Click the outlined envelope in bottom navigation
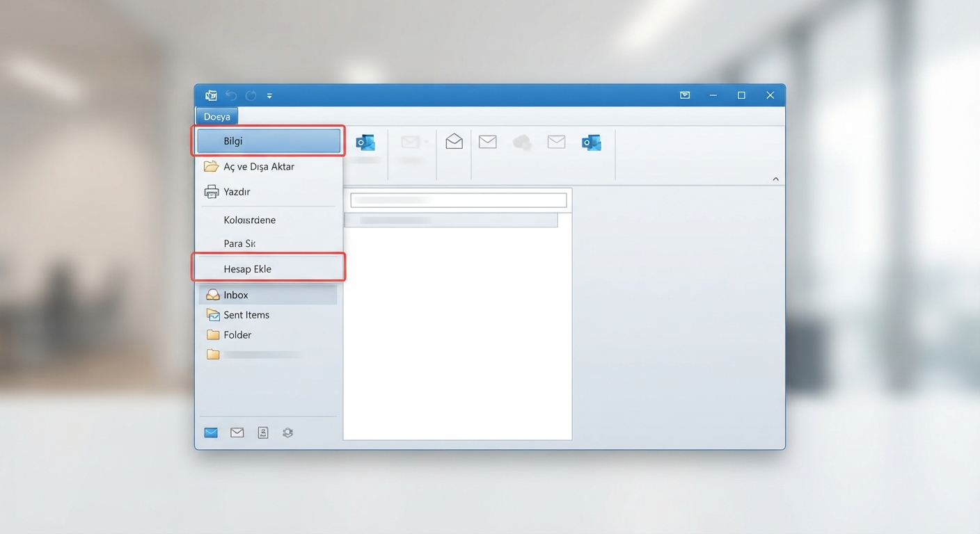 (237, 432)
